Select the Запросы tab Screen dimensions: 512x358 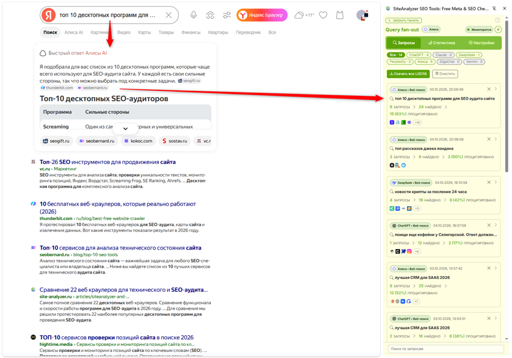point(404,43)
